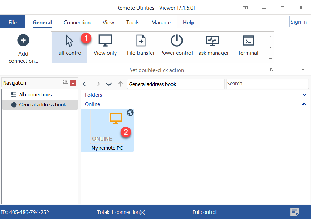The height and width of the screenshot is (219, 311).
Task: Toggle the Navigation pane pin
Action: click(x=65, y=83)
